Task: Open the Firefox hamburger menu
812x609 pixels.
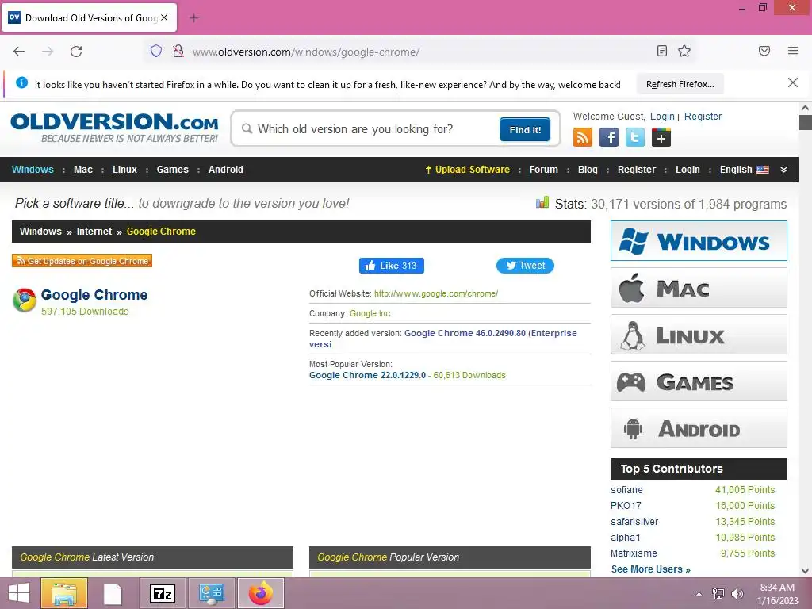Action: (793, 51)
